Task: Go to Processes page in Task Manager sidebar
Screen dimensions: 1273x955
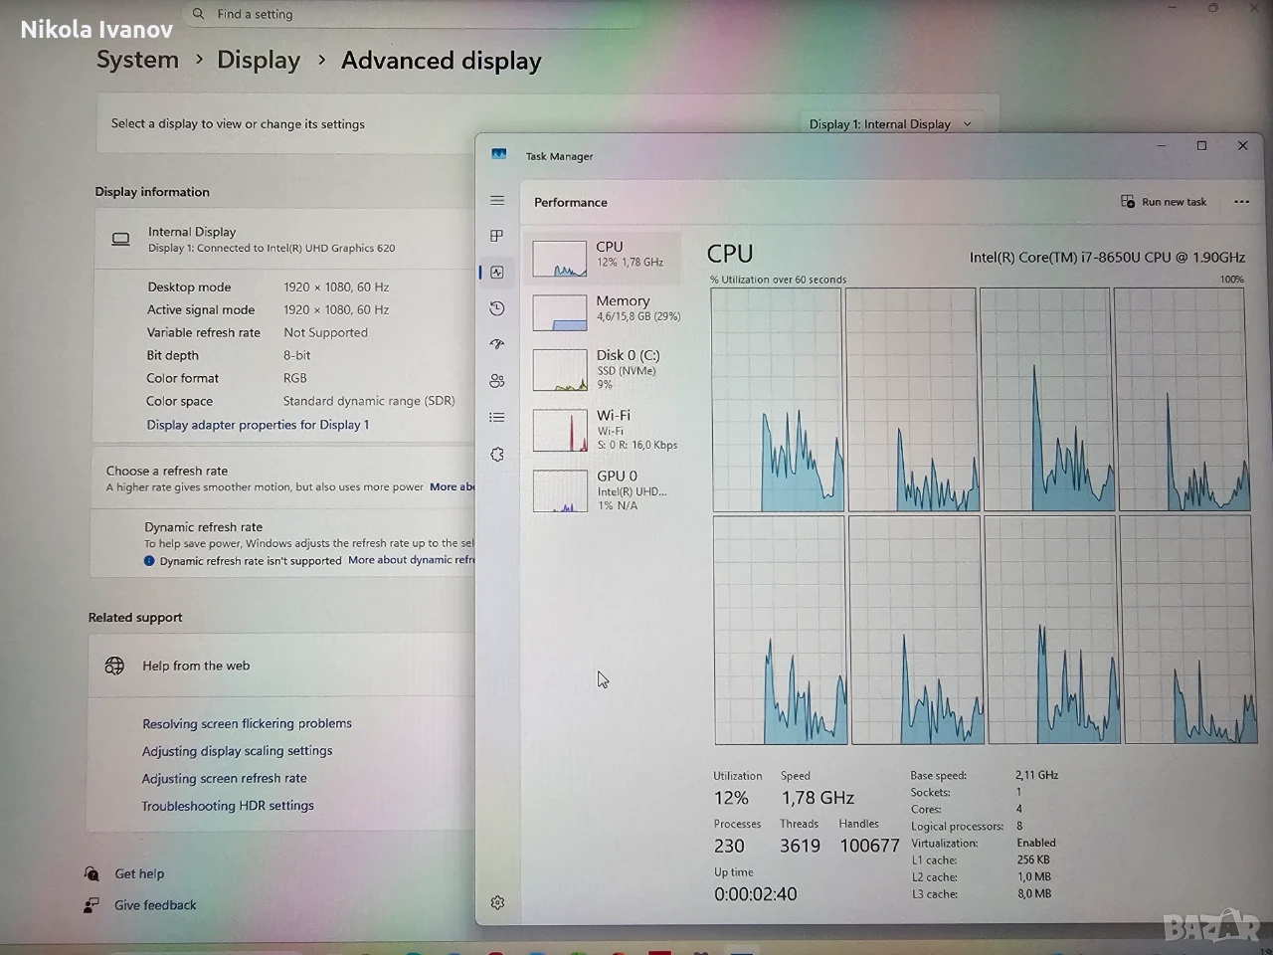Action: click(x=497, y=236)
